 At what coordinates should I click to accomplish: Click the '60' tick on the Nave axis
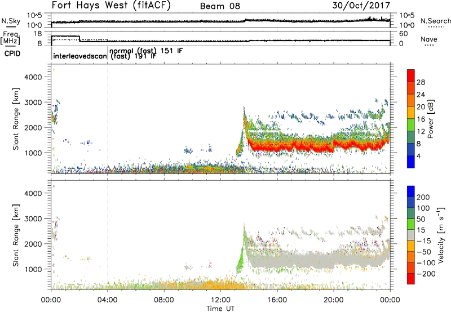pos(404,34)
